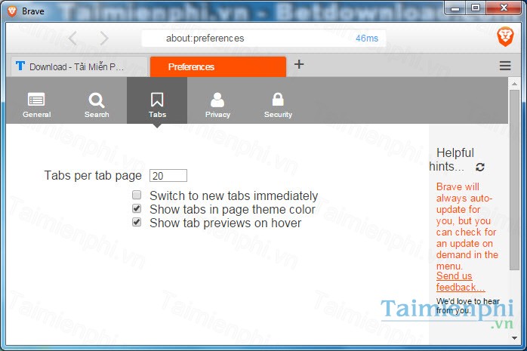Image resolution: width=527 pixels, height=351 pixels.
Task: Open the General preferences section
Action: click(x=37, y=105)
